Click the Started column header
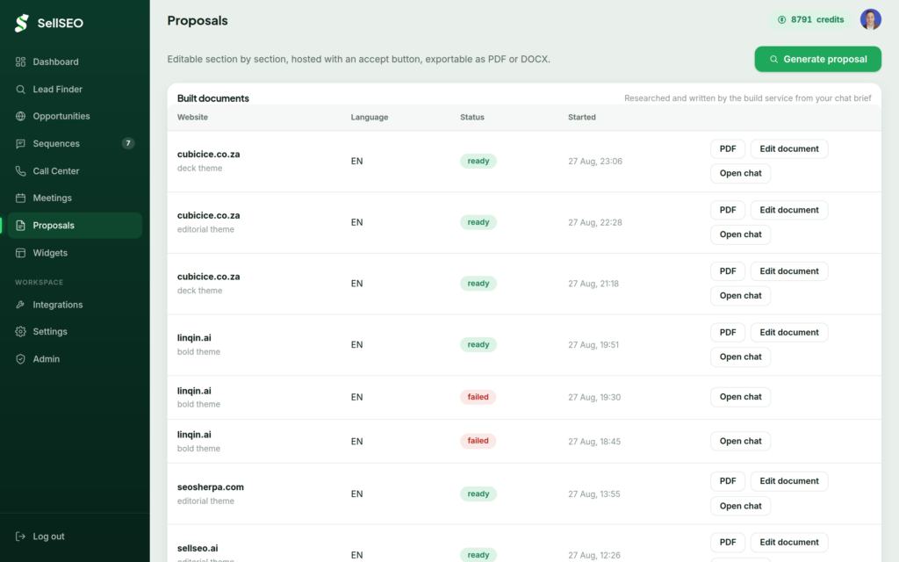This screenshot has width=899, height=562. [582, 117]
